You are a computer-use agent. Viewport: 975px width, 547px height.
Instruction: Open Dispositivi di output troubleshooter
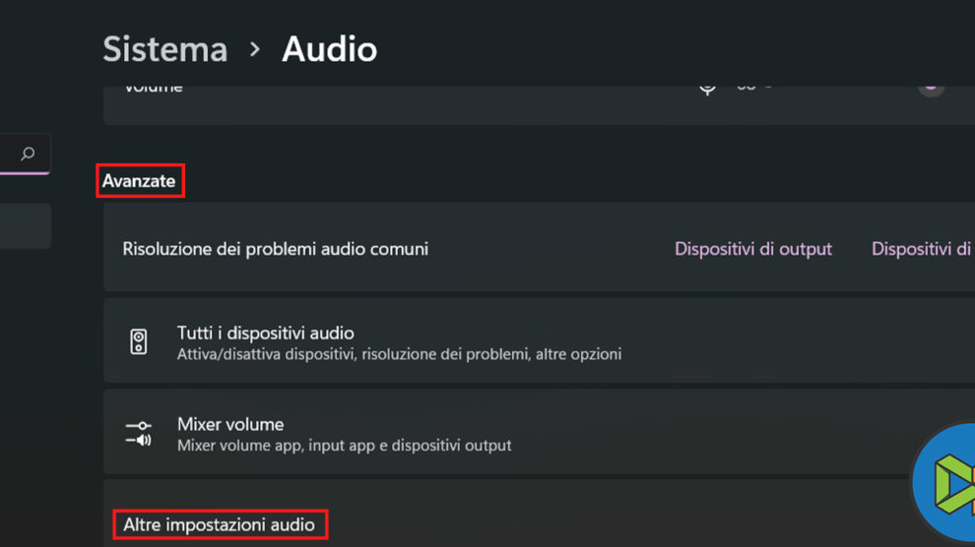tap(752, 249)
